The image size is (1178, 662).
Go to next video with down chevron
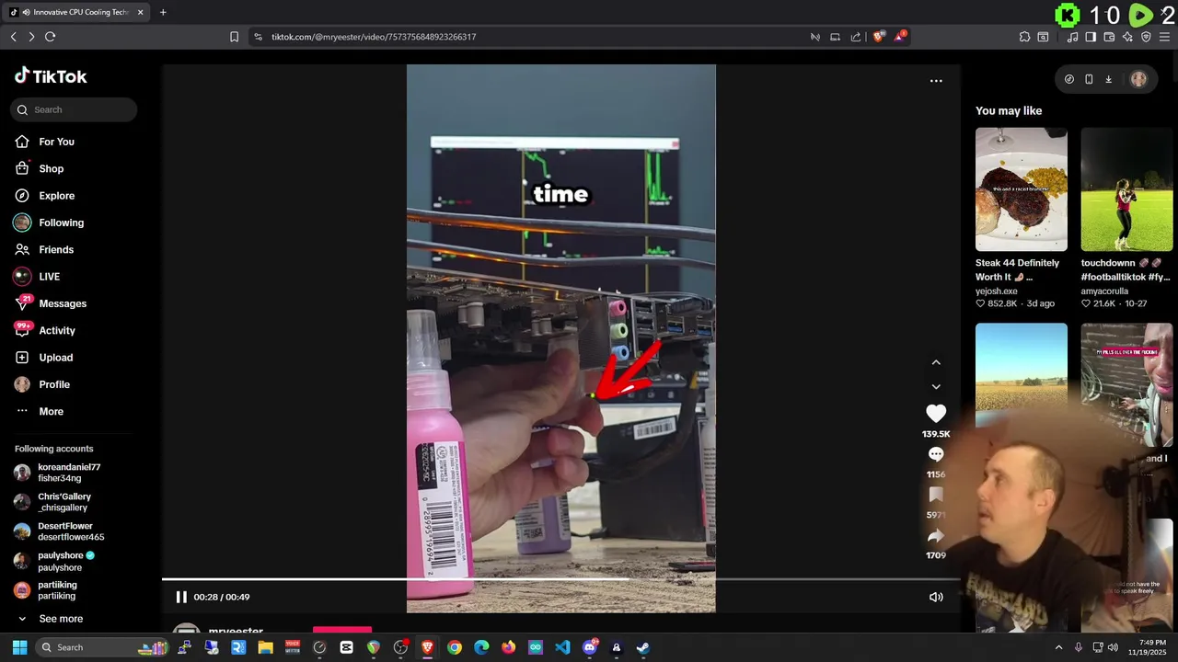pos(936,386)
